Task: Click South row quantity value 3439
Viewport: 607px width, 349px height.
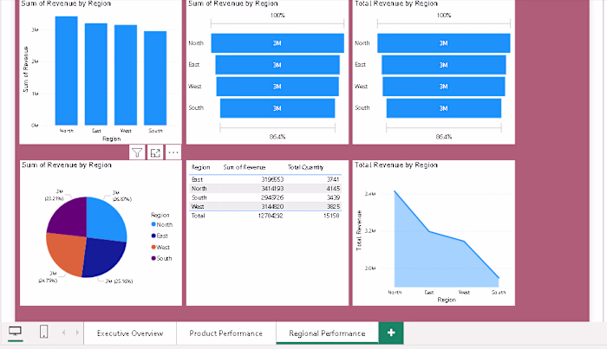Action: pyautogui.click(x=333, y=197)
